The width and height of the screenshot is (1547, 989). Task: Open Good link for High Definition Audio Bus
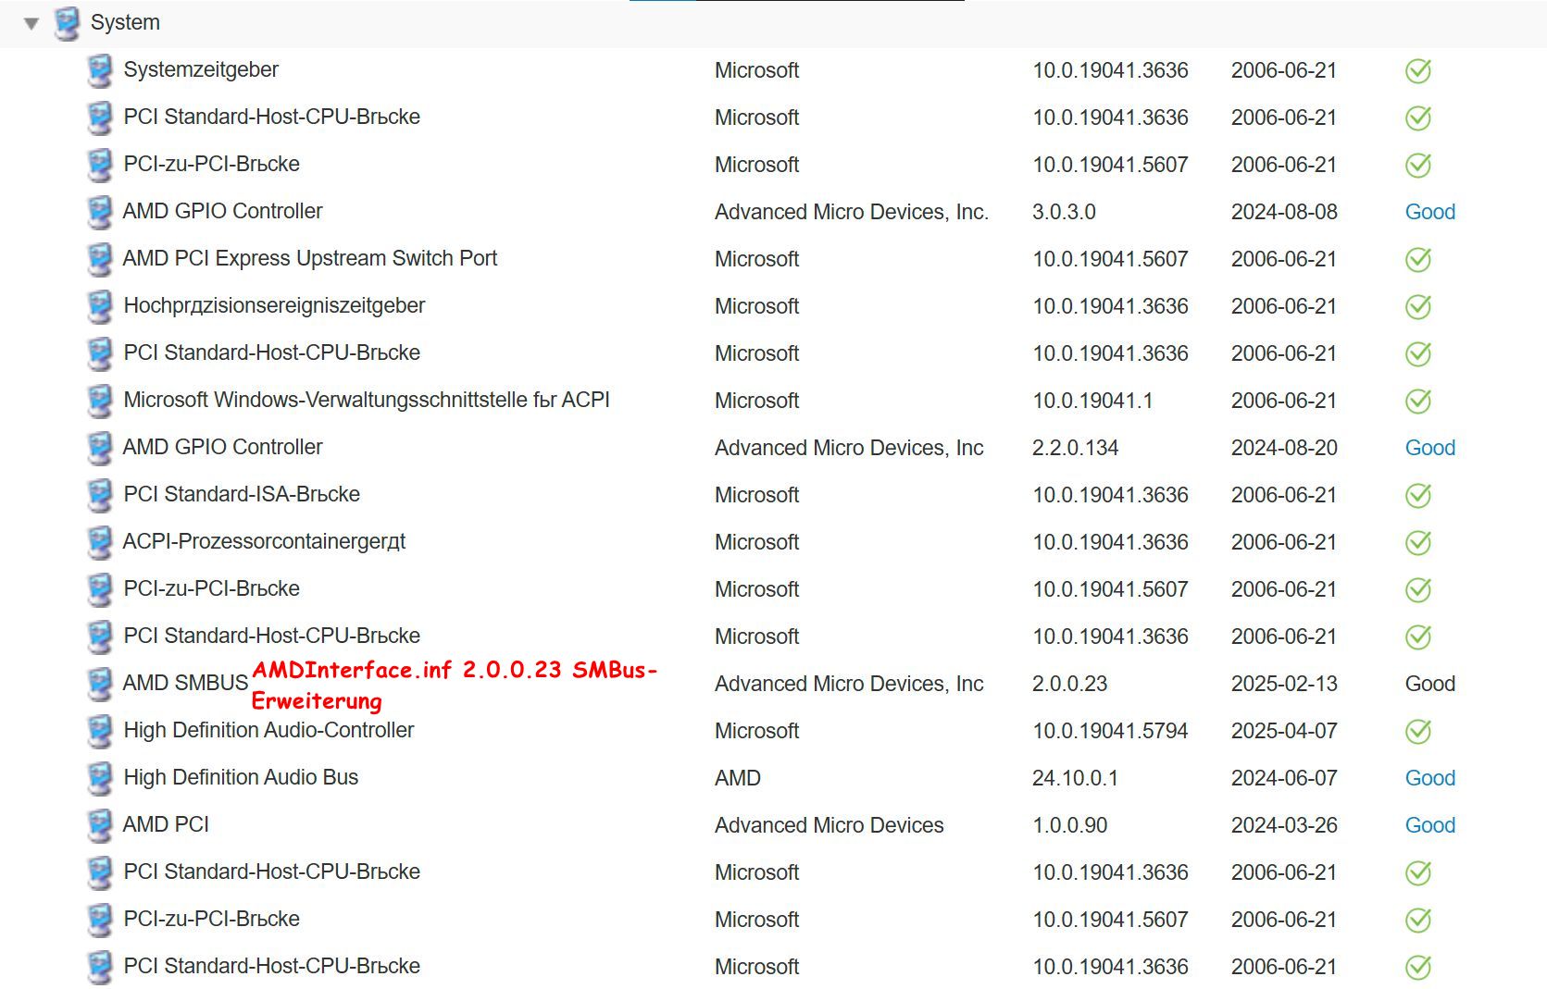[x=1430, y=778]
